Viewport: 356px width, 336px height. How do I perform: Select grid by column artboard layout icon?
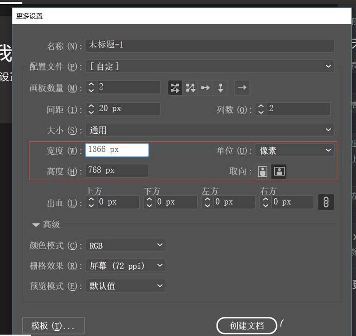190,88
